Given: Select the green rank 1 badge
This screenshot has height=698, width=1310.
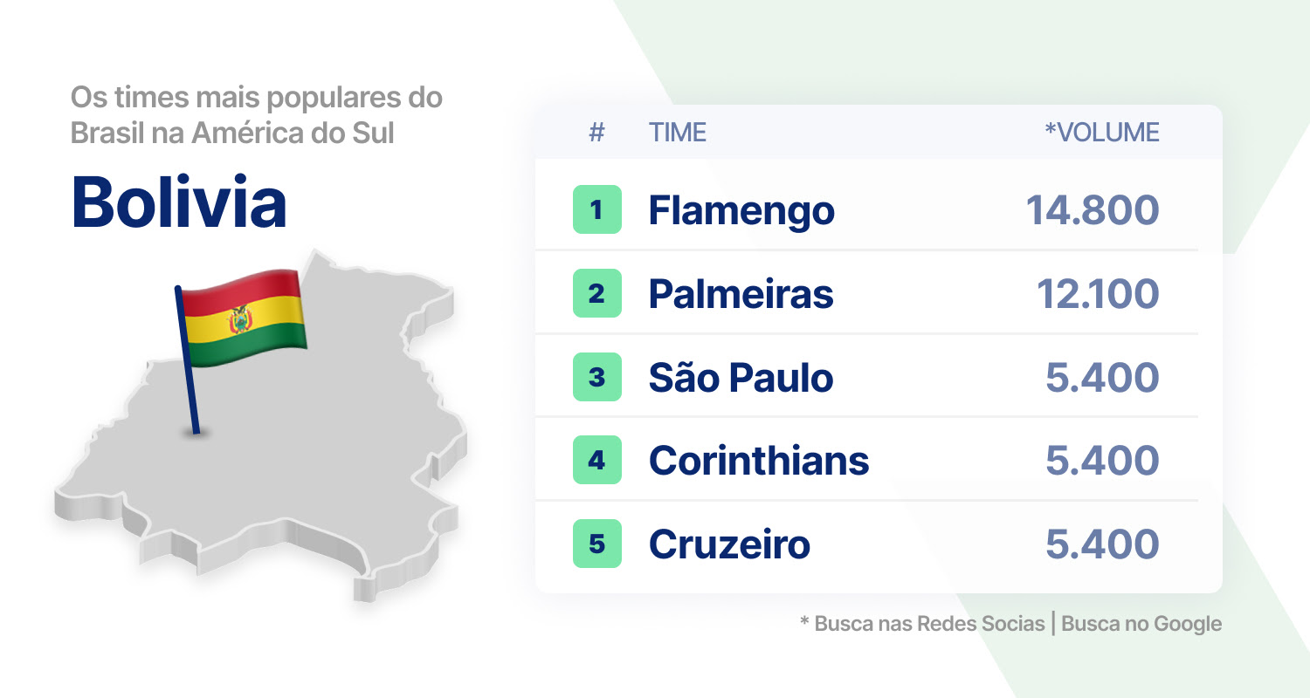Looking at the screenshot, I should click(x=597, y=209).
